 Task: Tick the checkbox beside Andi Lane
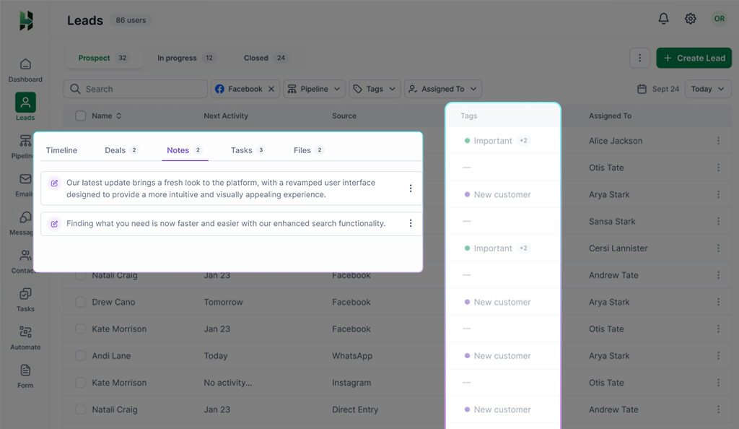(81, 355)
